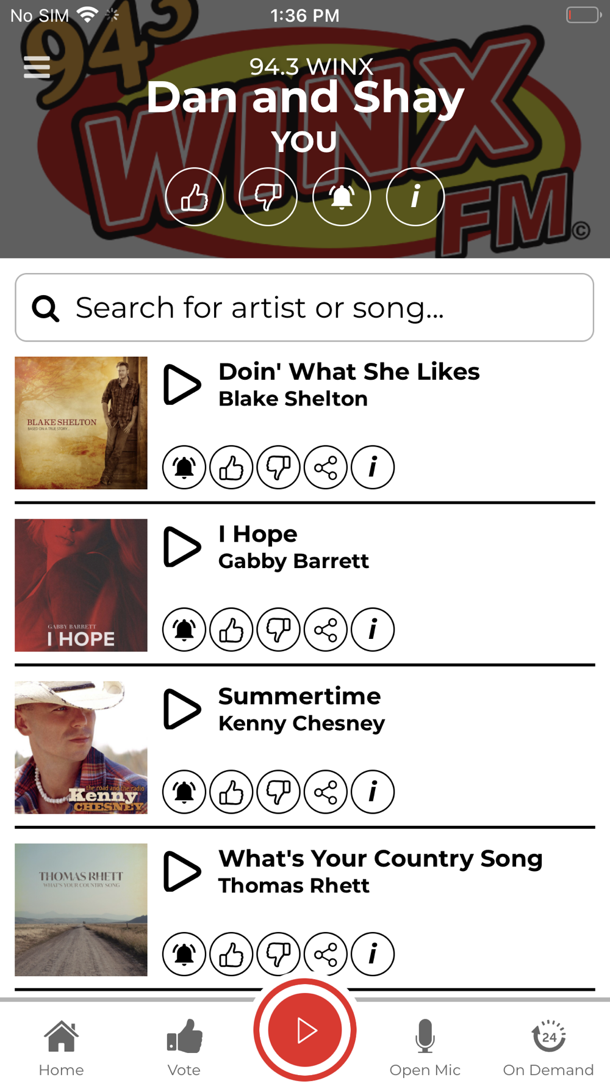610x1086 pixels.
Task: Switch to the Open Mic tab
Action: [425, 1048]
